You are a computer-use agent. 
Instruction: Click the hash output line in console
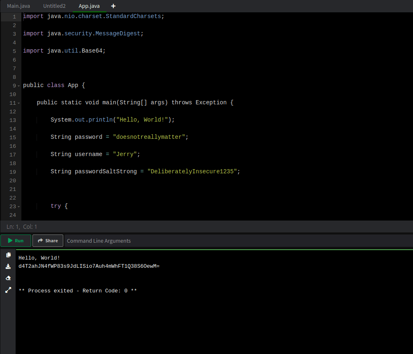[89, 266]
